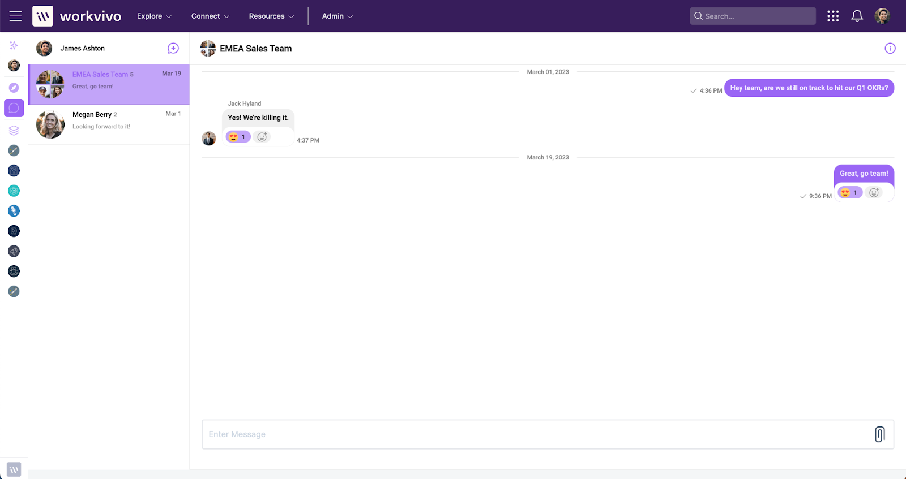Click the Jack Hyland sender name
This screenshot has width=906, height=479.
click(x=245, y=103)
